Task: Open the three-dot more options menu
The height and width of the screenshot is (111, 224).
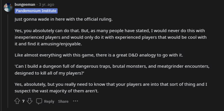Action: (x=75, y=101)
